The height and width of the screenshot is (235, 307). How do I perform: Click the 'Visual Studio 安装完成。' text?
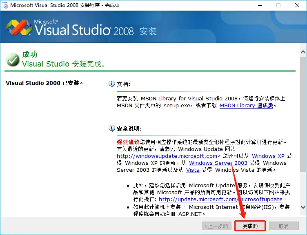63,64
